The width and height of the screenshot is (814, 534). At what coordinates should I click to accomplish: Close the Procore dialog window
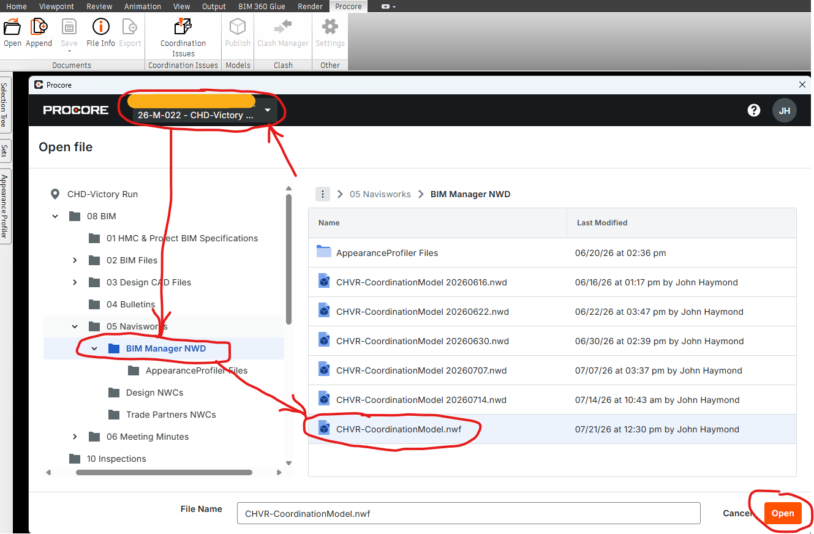[x=803, y=85]
